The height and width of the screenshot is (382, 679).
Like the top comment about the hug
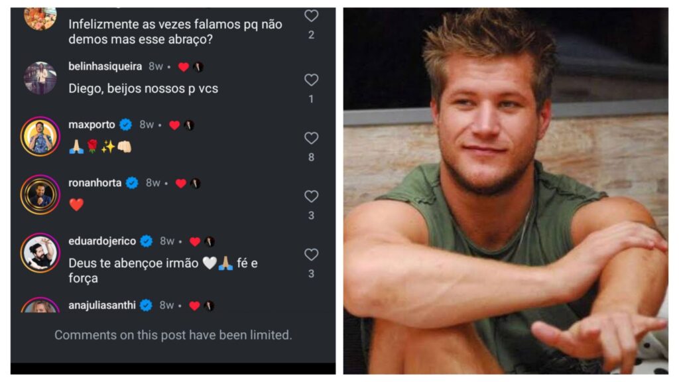pyautogui.click(x=311, y=16)
